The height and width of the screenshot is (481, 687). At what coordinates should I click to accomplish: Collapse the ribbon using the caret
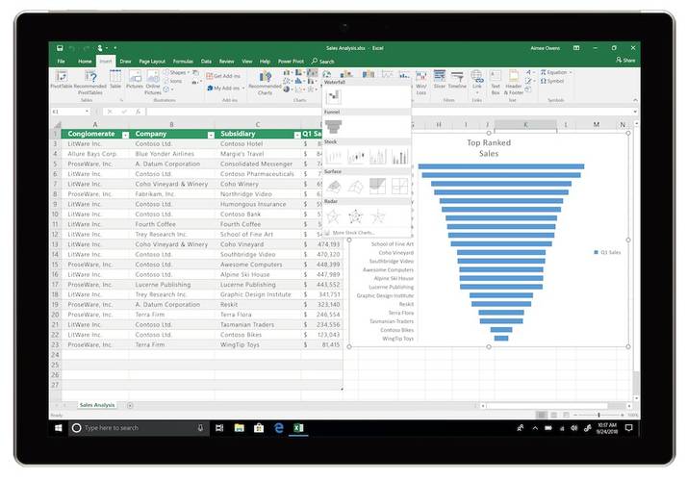click(x=635, y=101)
